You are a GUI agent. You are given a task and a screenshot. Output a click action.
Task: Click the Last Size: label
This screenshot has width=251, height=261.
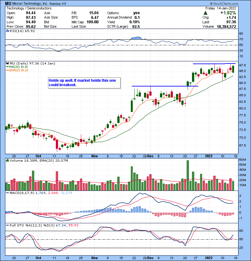point(79,26)
